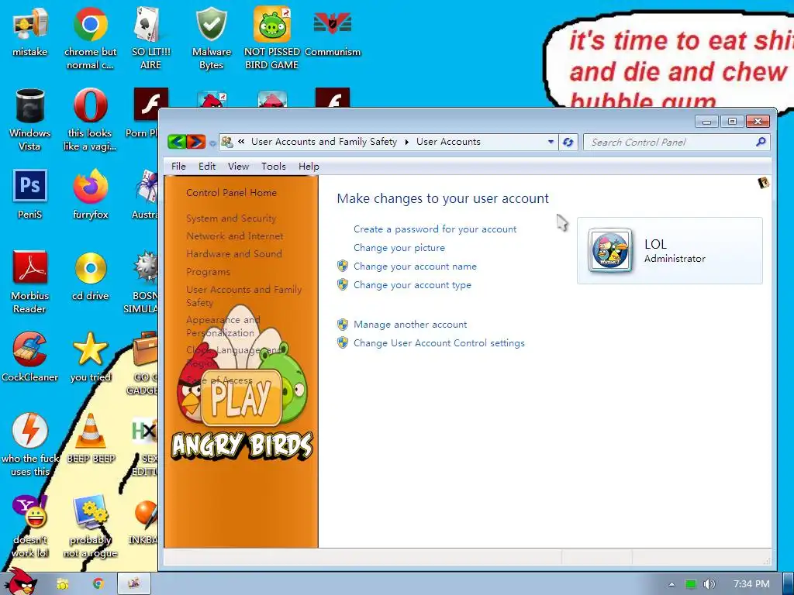Open Programs sidebar link
The width and height of the screenshot is (794, 595).
point(208,272)
